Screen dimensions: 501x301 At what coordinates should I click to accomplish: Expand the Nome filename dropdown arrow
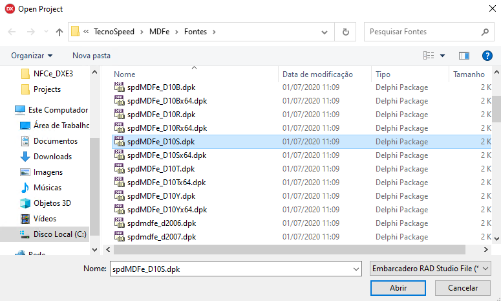coord(356,269)
